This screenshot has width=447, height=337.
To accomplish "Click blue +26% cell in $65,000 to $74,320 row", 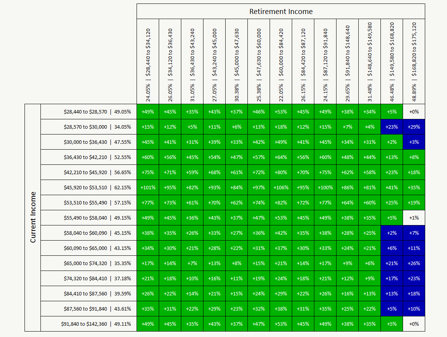I will [x=414, y=263].
